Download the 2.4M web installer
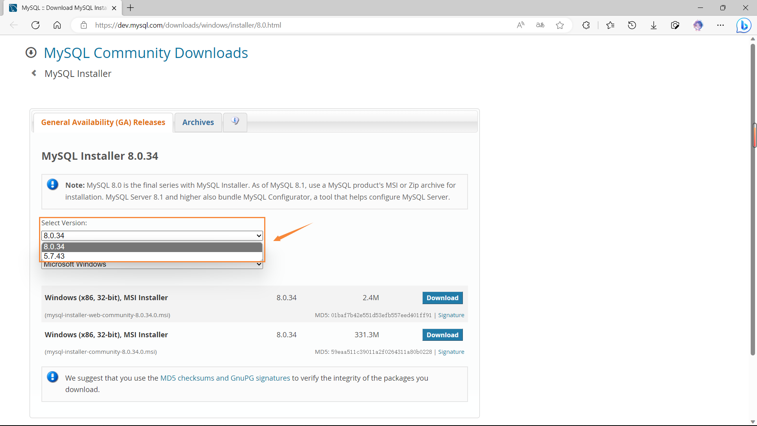Screen dimensions: 757x426 (x=442, y=298)
